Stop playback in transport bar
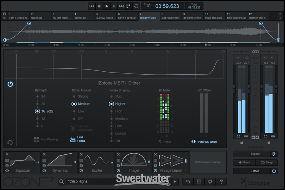 tap(99, 6)
